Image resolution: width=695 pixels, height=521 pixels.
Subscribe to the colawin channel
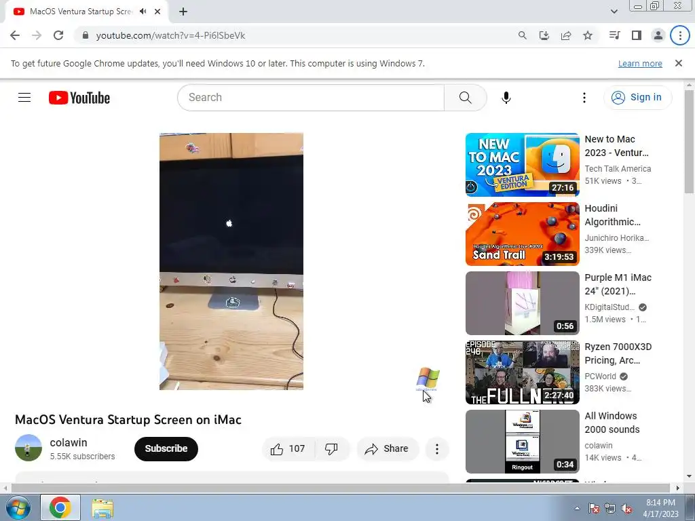[x=166, y=449]
